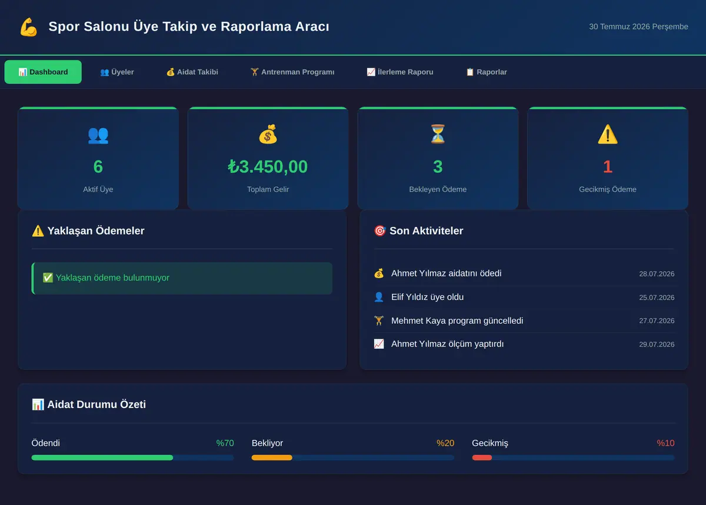Screen dimensions: 706x505
Task: Click the target icon beside Son Aktiviteler
Action: coord(379,231)
